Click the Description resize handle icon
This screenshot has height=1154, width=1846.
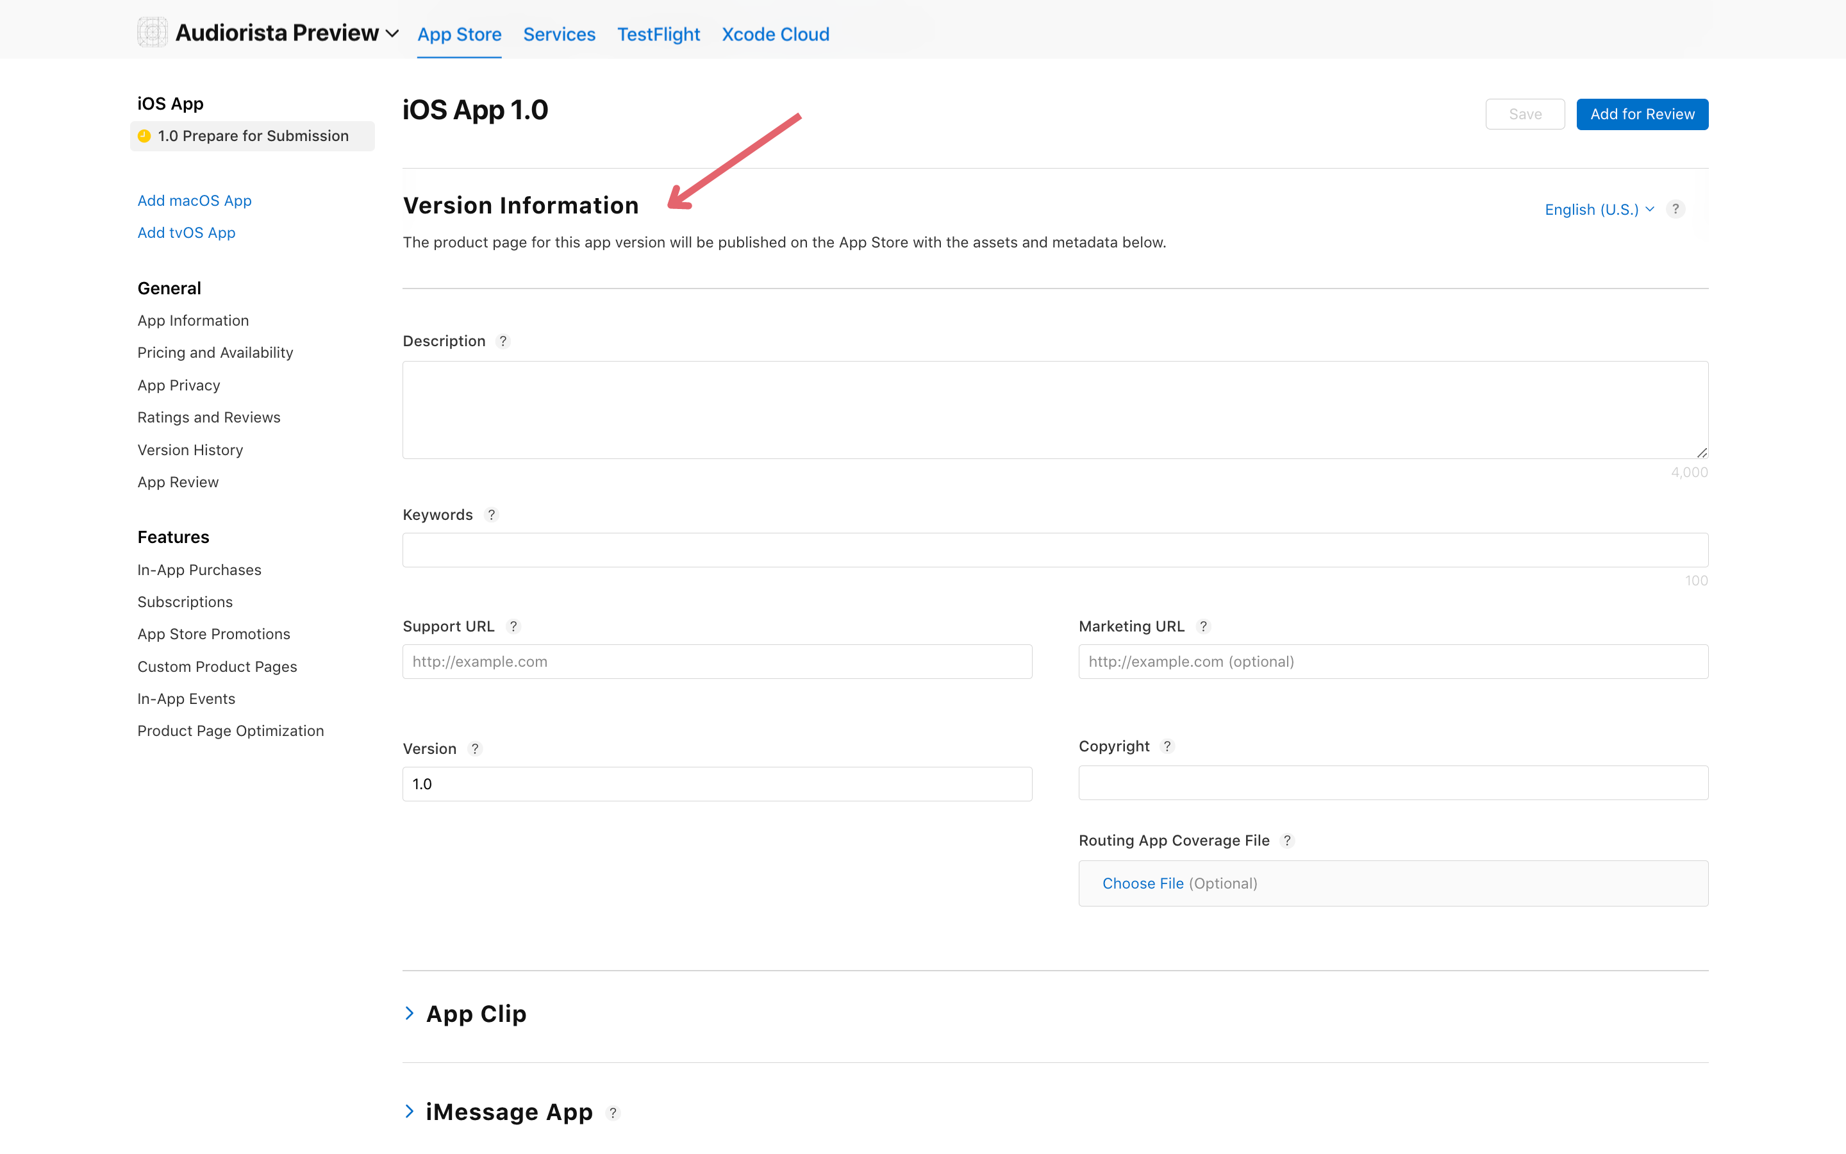[x=1701, y=453]
